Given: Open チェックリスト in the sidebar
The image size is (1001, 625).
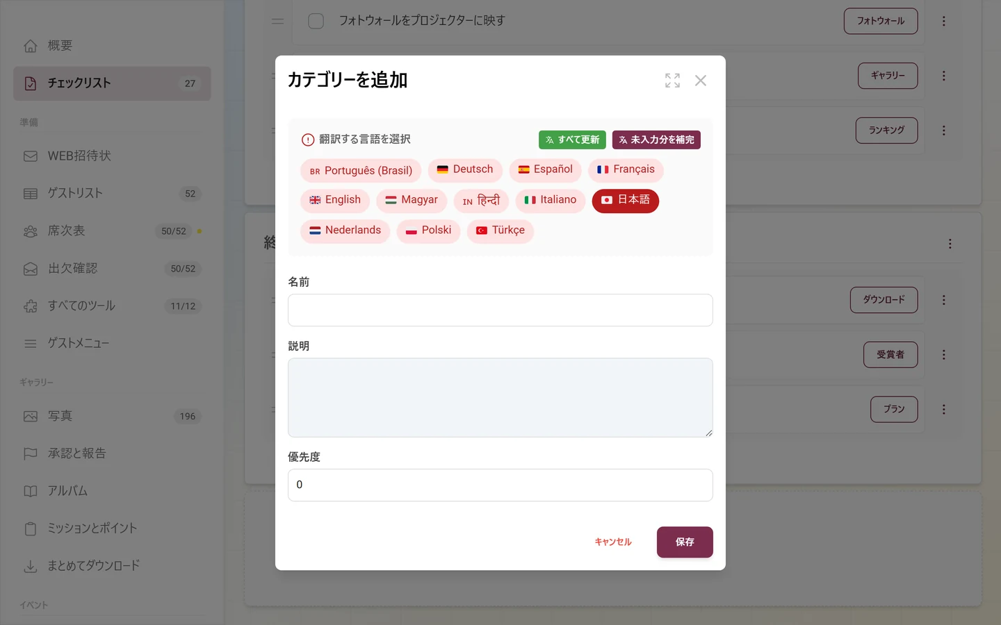Looking at the screenshot, I should tap(112, 83).
